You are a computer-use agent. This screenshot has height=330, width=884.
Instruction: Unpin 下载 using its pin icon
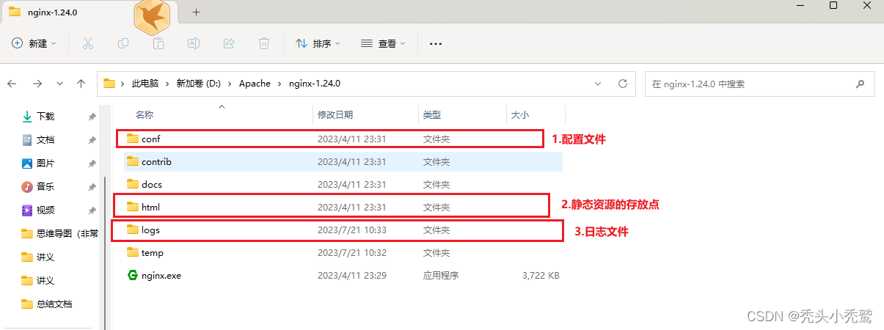[92, 117]
